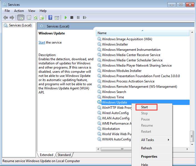
Task: Click the Forward arrow in the toolbar
Action: 12,17
